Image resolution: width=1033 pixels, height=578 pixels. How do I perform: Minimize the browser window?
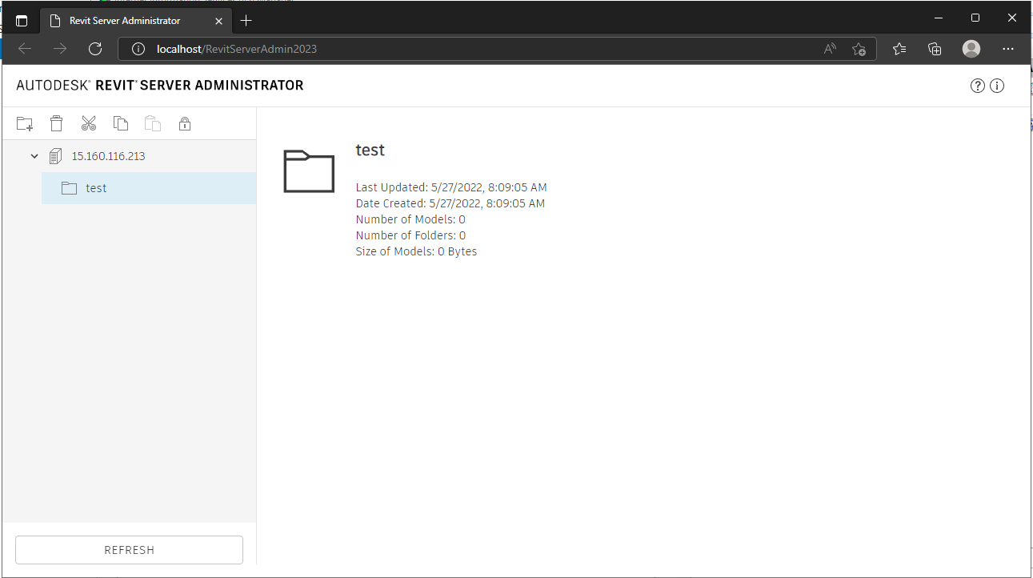coord(938,18)
